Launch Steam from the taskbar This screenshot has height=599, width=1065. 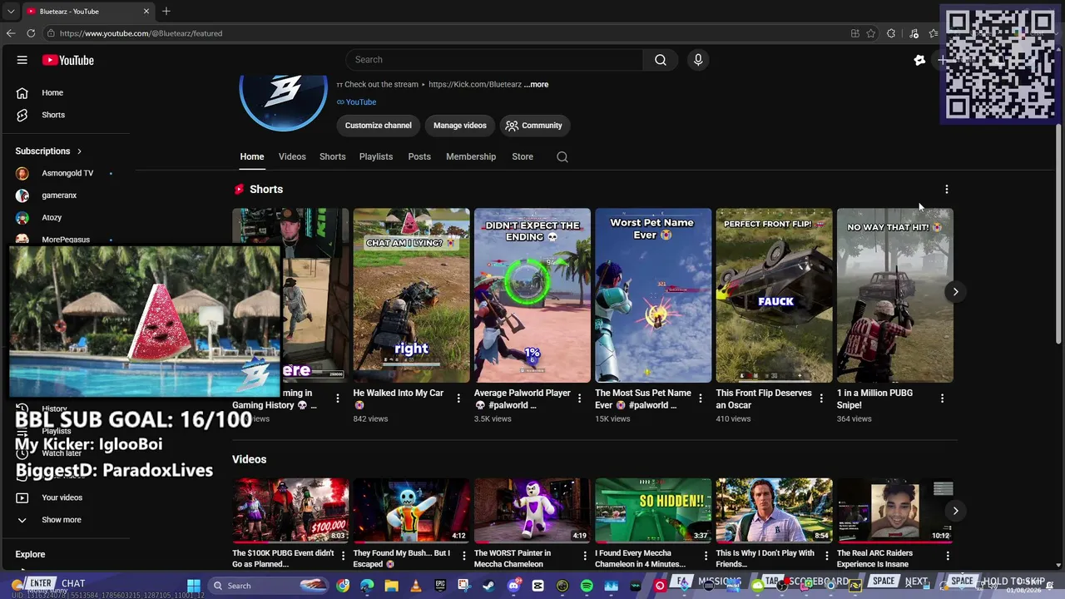(488, 586)
